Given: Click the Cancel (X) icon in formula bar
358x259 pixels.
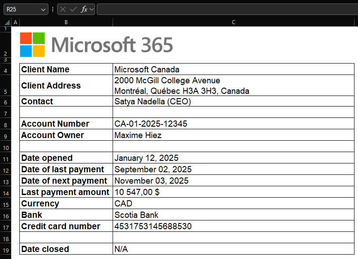Looking at the screenshot, I should pyautogui.click(x=63, y=9).
